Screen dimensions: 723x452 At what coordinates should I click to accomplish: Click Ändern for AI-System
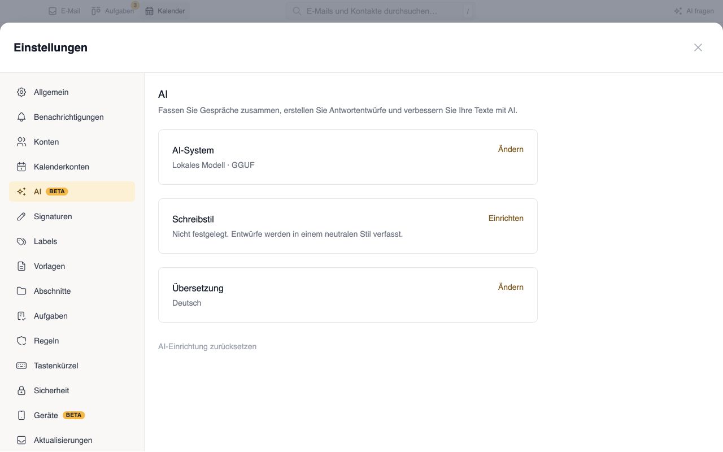coord(511,149)
